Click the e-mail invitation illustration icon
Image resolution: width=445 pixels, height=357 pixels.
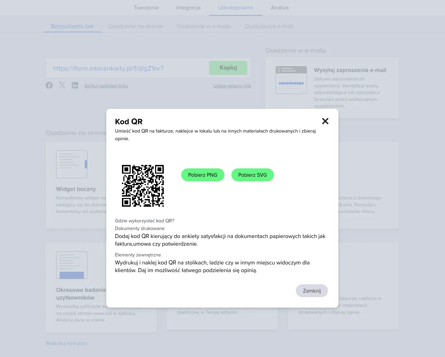291,80
